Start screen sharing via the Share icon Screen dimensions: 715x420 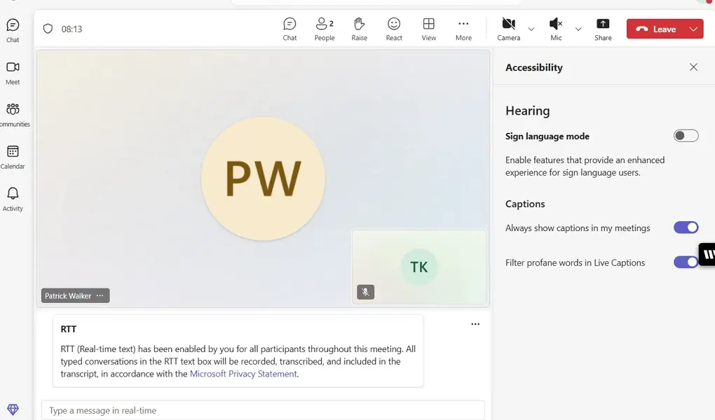click(x=603, y=28)
